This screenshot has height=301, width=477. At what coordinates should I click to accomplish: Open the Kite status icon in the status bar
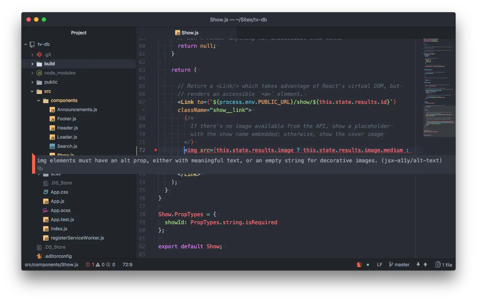pos(359,264)
